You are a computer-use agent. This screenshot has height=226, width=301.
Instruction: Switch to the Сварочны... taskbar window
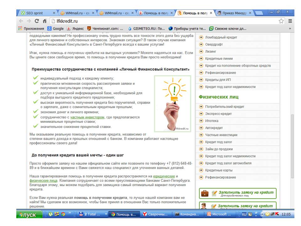pos(156,214)
